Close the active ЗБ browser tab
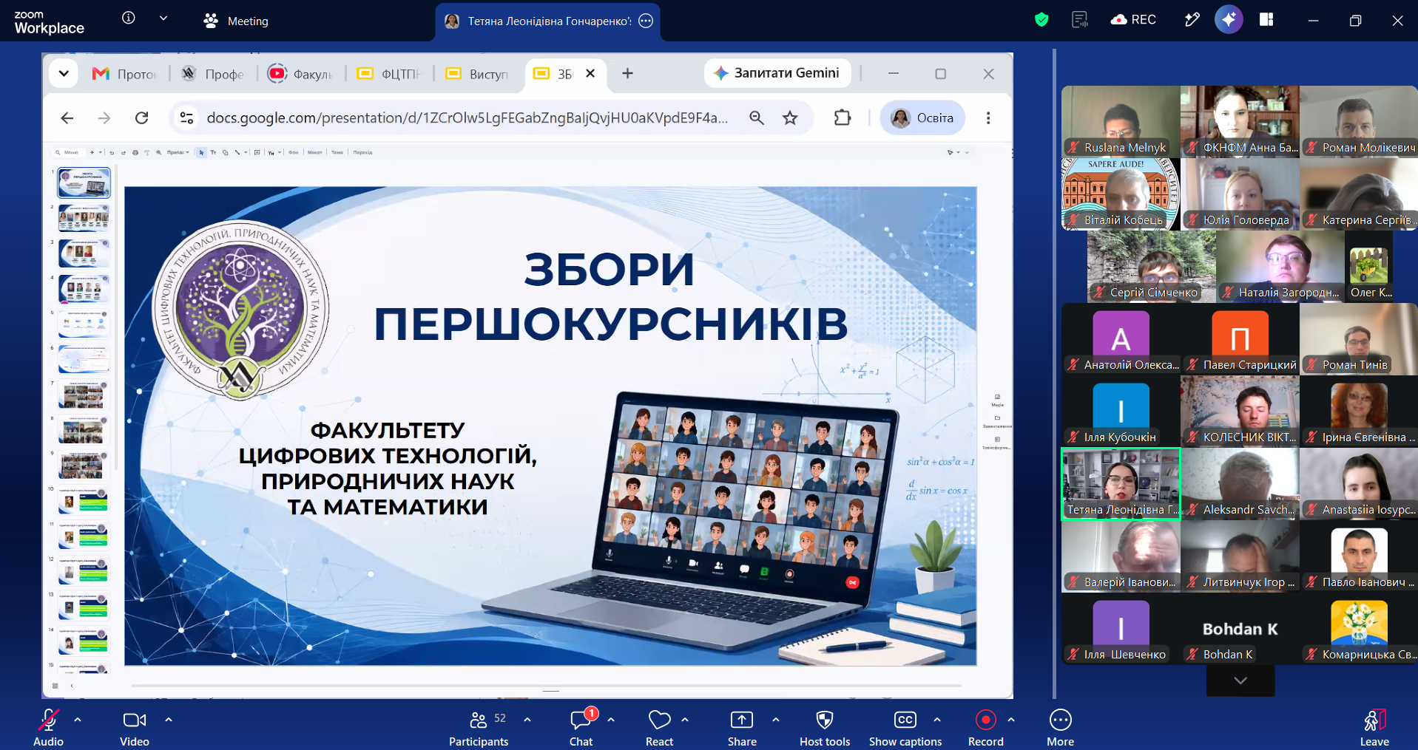The image size is (1418, 750). 590,73
